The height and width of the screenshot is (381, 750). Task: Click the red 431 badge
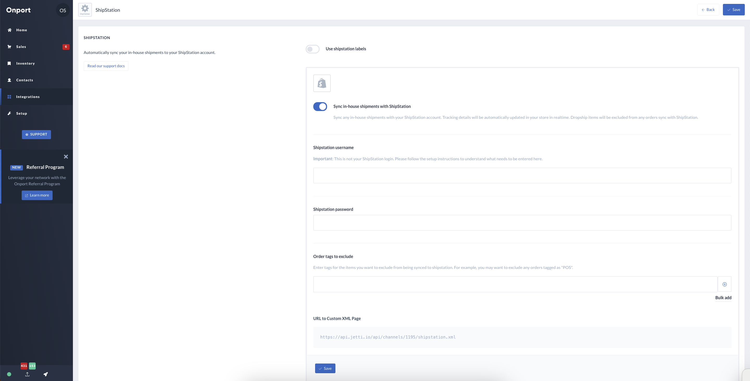(x=24, y=366)
